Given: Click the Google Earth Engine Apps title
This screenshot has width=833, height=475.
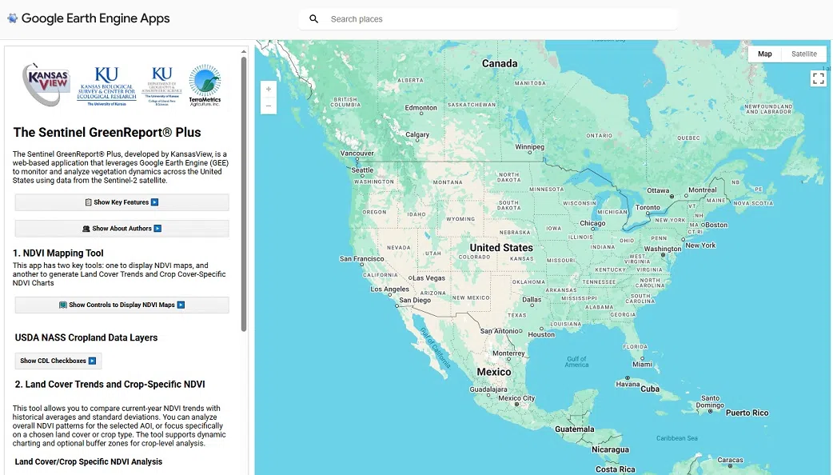Looking at the screenshot, I should tap(96, 18).
